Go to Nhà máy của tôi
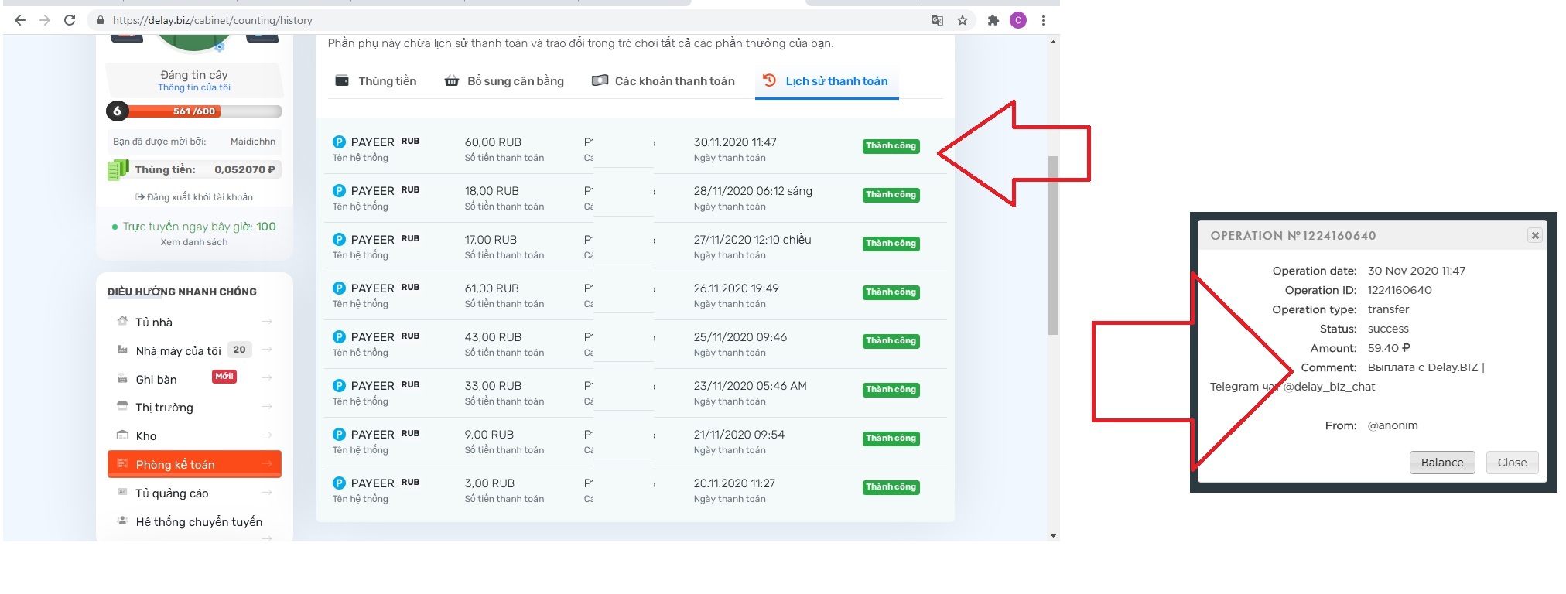The height and width of the screenshot is (594, 1566). 178,351
